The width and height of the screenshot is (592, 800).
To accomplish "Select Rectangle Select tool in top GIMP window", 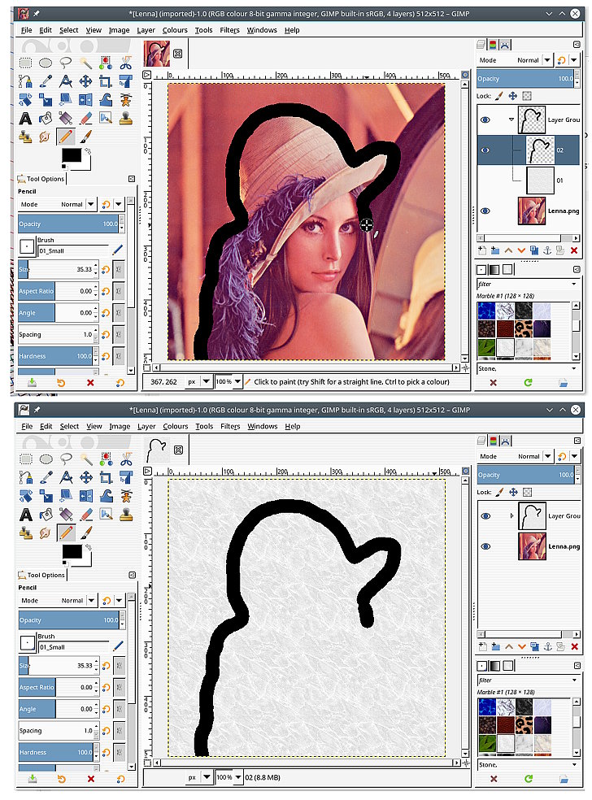I will (x=25, y=63).
